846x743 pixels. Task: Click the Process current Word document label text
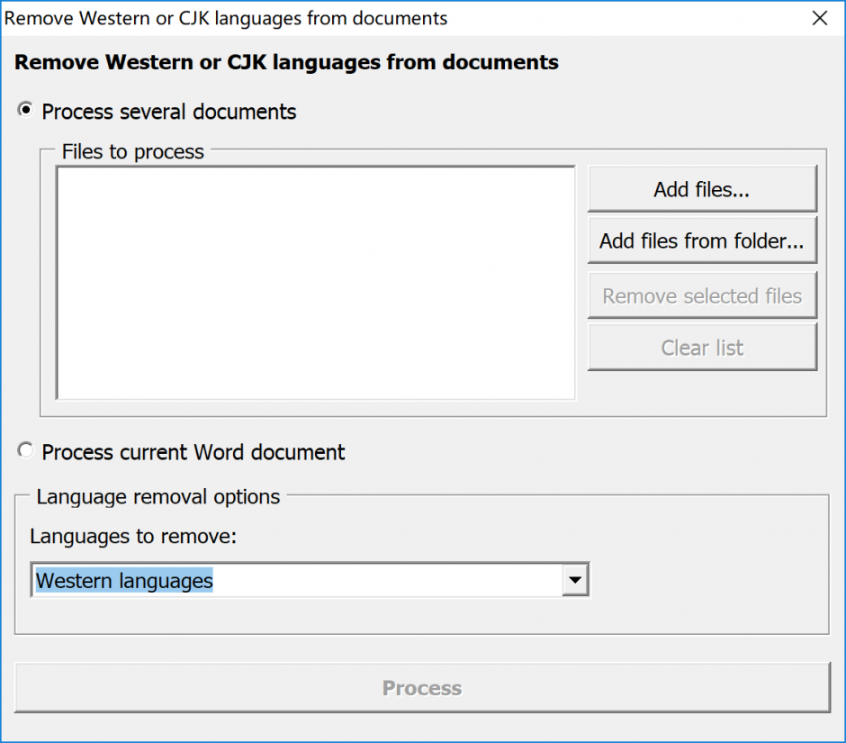(x=193, y=452)
